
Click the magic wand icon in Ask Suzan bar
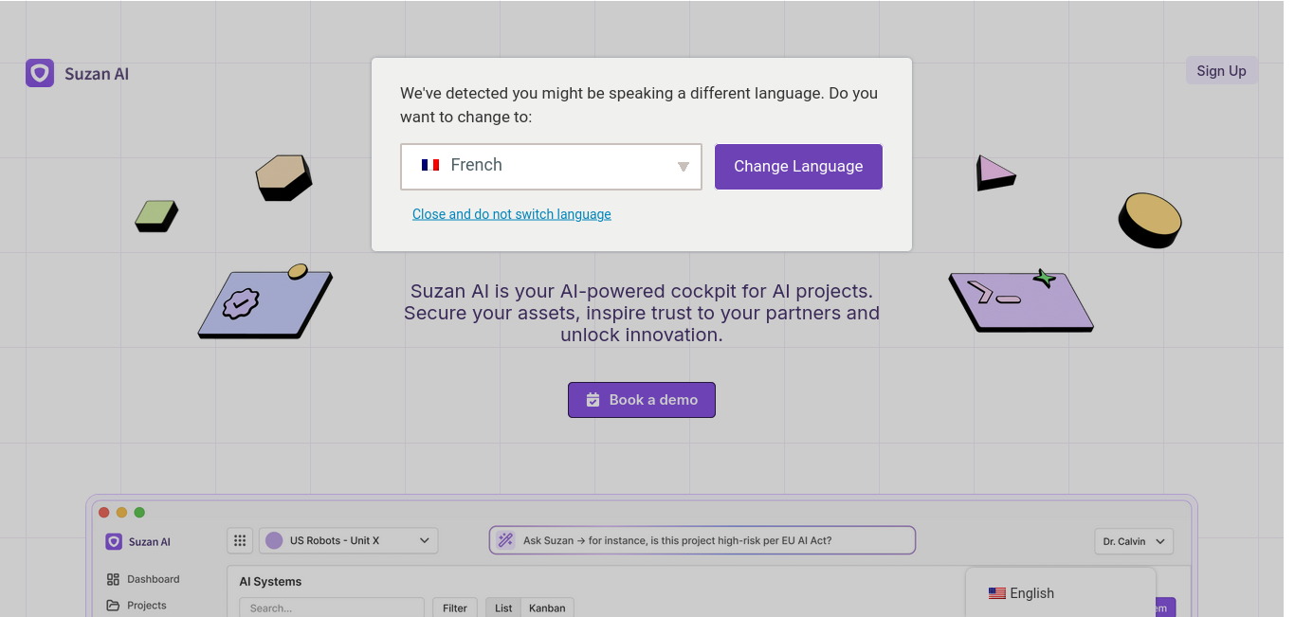pyautogui.click(x=505, y=540)
